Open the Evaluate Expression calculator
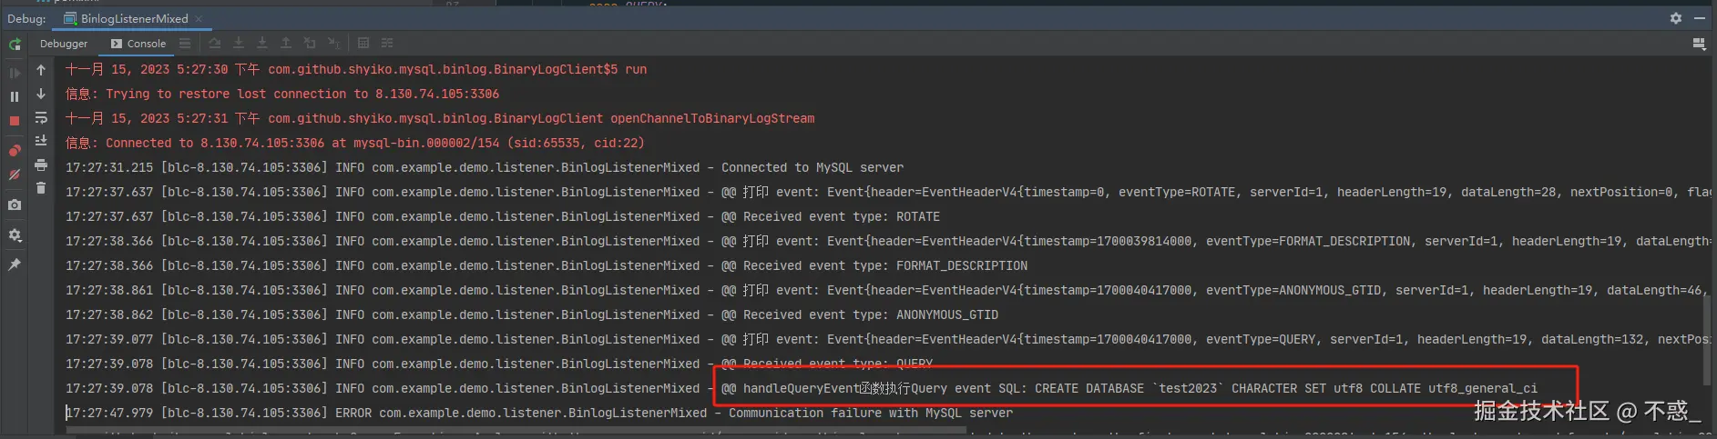 click(363, 43)
